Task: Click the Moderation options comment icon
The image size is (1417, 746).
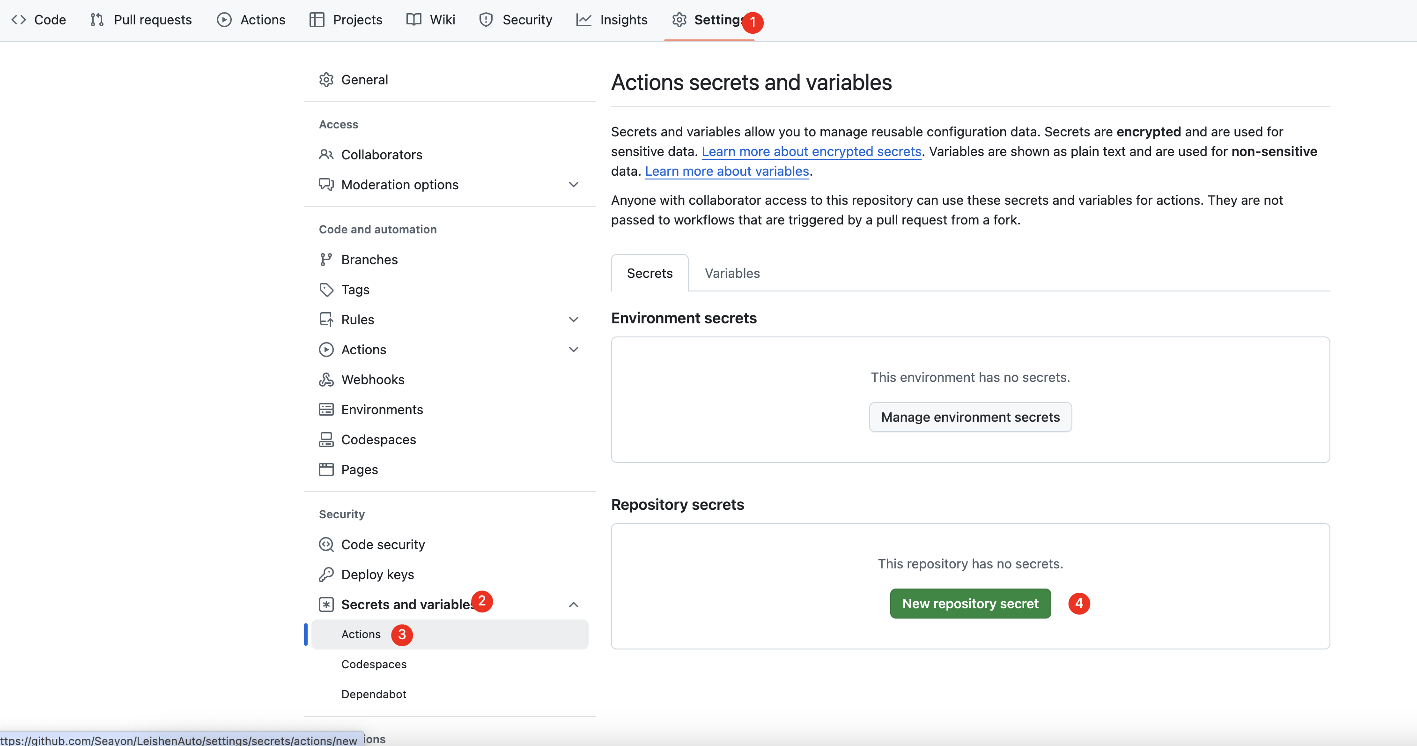Action: pos(326,185)
